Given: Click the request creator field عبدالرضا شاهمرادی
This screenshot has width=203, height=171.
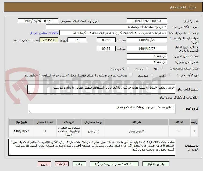Looking at the screenshot, I should (x=113, y=33).
